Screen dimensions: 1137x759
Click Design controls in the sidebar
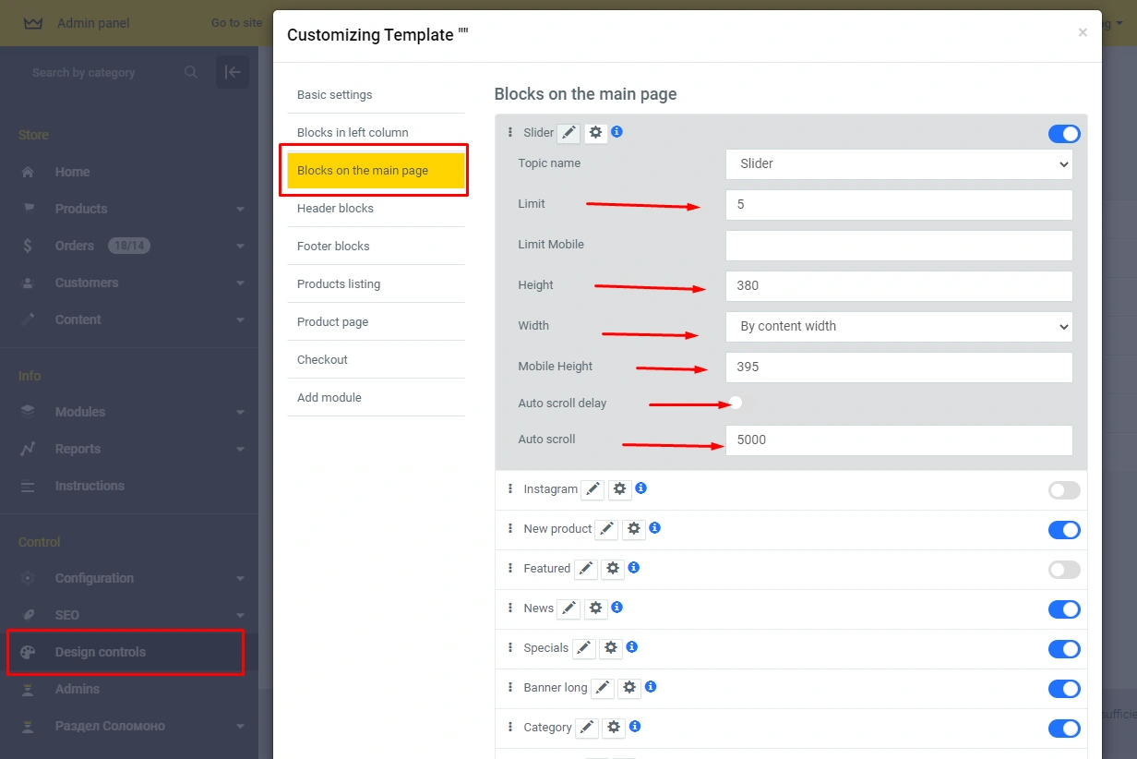click(101, 652)
